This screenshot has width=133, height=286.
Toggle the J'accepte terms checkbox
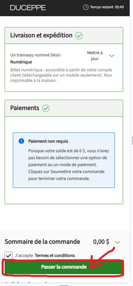coord(9,256)
